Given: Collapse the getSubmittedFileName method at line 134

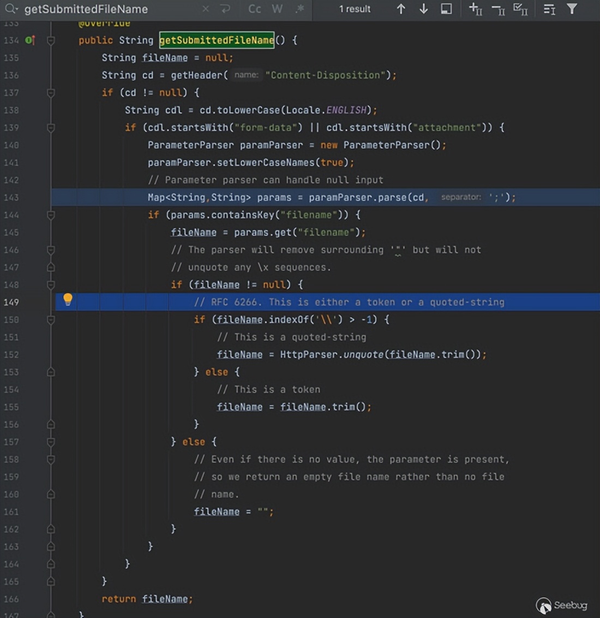Looking at the screenshot, I should tap(51, 40).
